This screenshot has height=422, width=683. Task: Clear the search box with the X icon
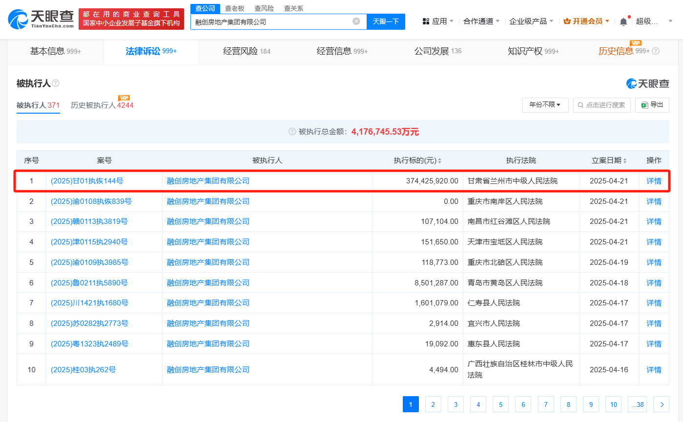(356, 21)
